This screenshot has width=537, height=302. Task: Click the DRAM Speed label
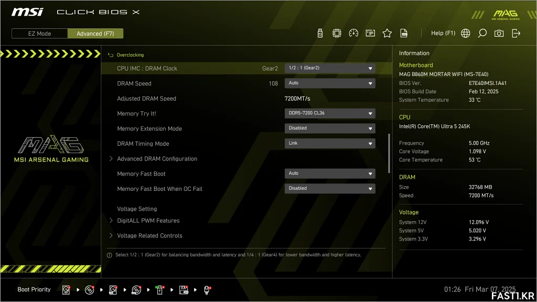(134, 83)
